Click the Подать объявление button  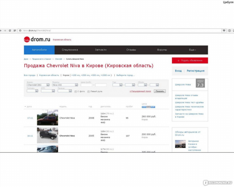190,60
